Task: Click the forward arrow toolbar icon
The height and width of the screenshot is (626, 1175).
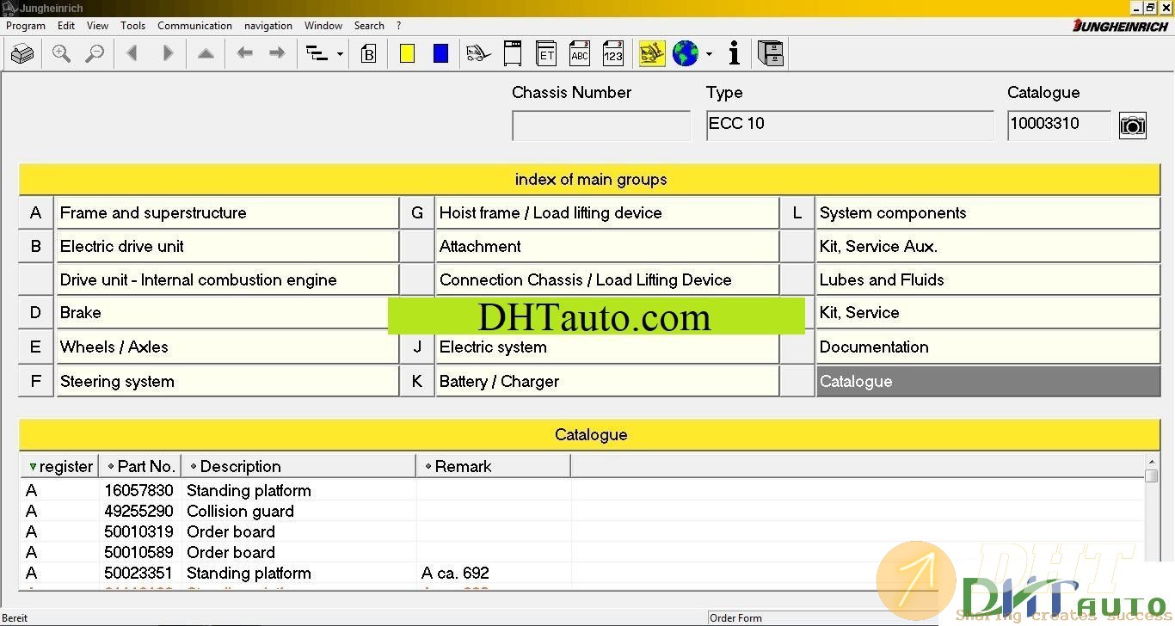Action: click(x=277, y=54)
